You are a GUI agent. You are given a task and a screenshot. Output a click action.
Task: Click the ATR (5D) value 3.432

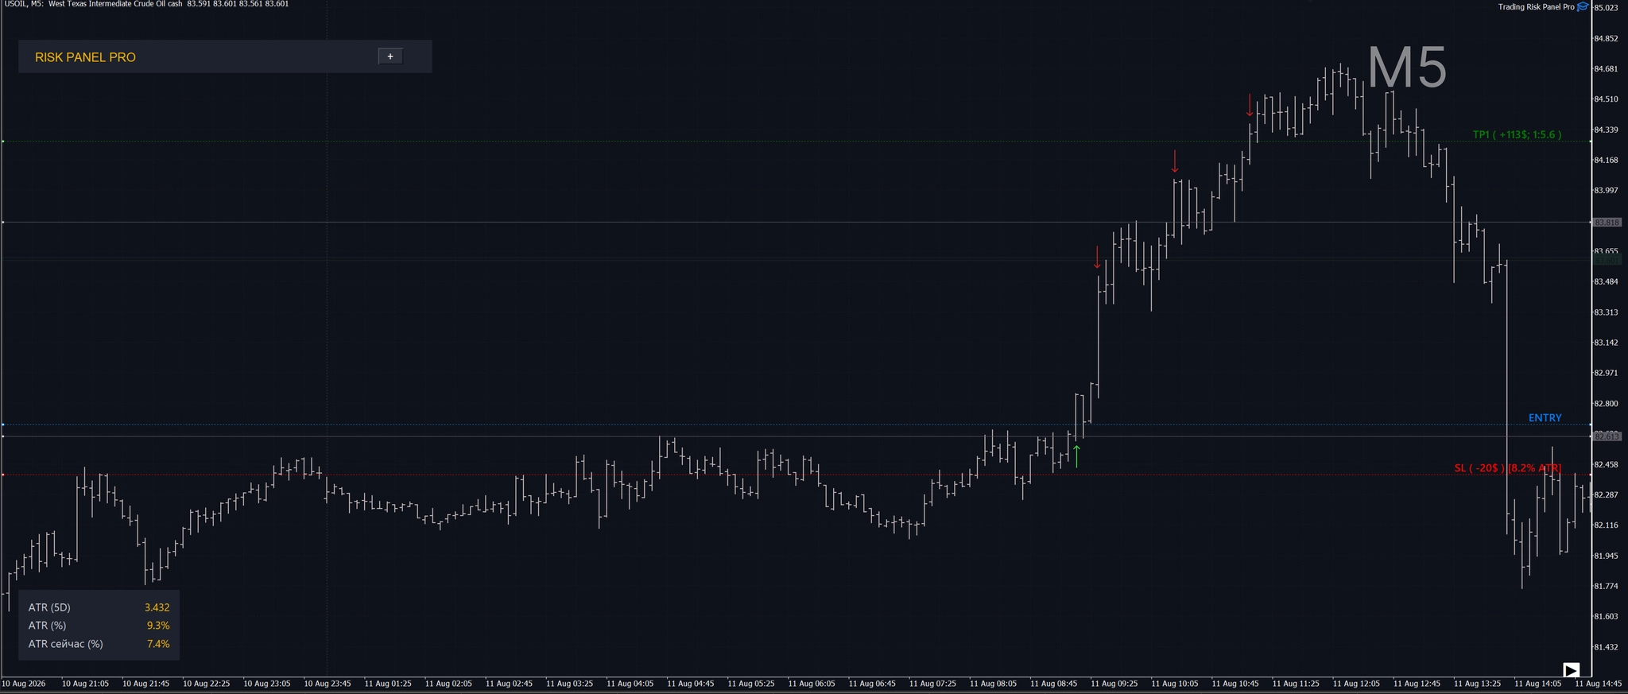[157, 607]
